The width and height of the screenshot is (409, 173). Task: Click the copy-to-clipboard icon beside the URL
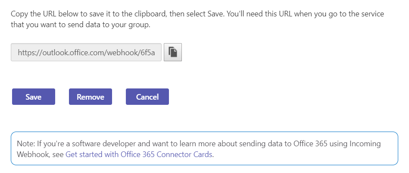(x=173, y=53)
